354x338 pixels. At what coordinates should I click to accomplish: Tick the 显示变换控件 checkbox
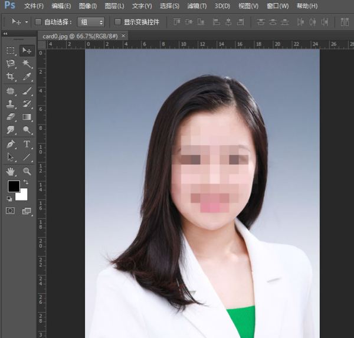point(118,22)
